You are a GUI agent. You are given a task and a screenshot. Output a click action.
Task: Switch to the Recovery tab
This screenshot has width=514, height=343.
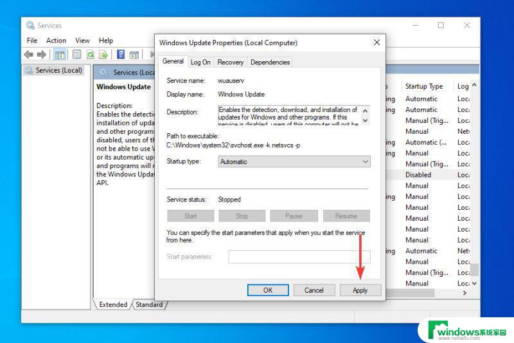231,62
